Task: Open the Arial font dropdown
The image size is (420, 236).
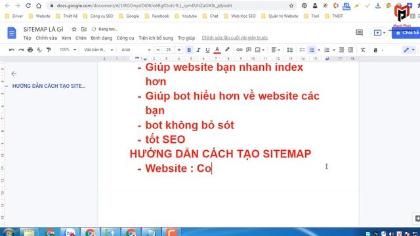Action: click(136, 50)
